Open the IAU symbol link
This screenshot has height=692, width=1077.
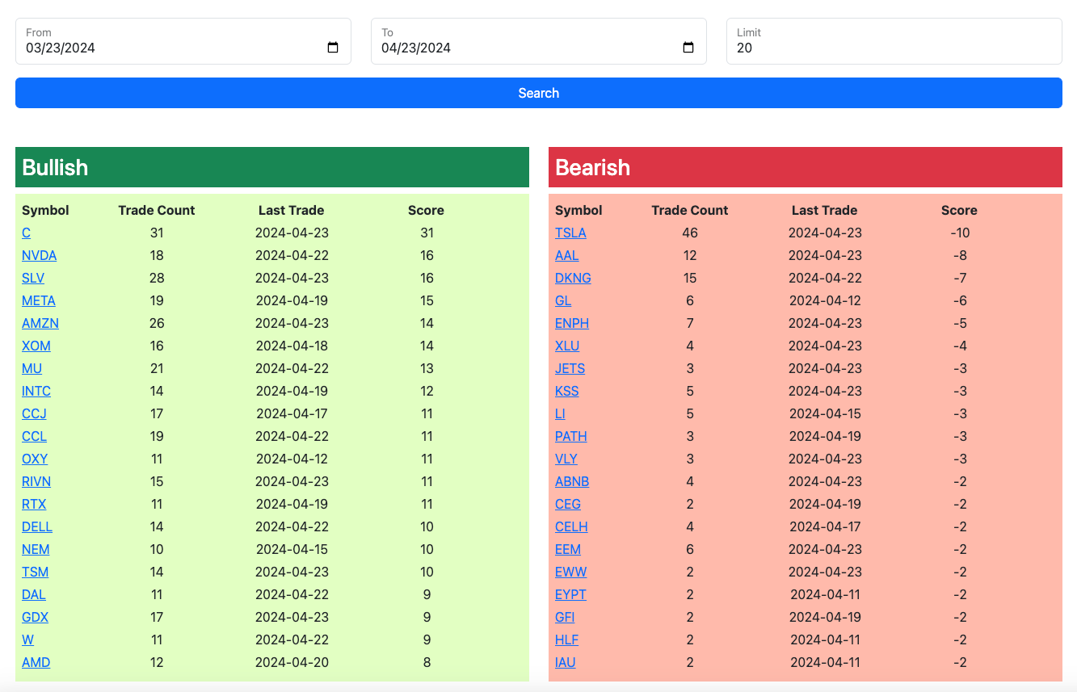(x=566, y=662)
